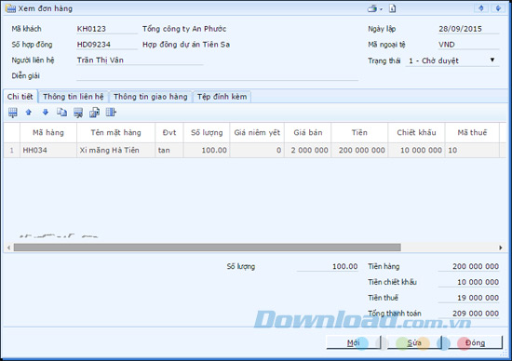Click the Đóng button
512x361 pixels.
(475, 342)
